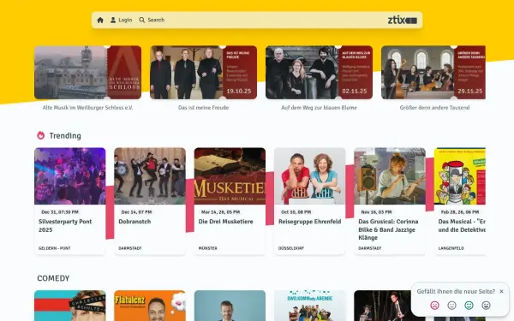Screen dimensions: 514x321
Task: Click the 'Nov 16, 03 PM' date
Action: pyautogui.click(x=376, y=212)
